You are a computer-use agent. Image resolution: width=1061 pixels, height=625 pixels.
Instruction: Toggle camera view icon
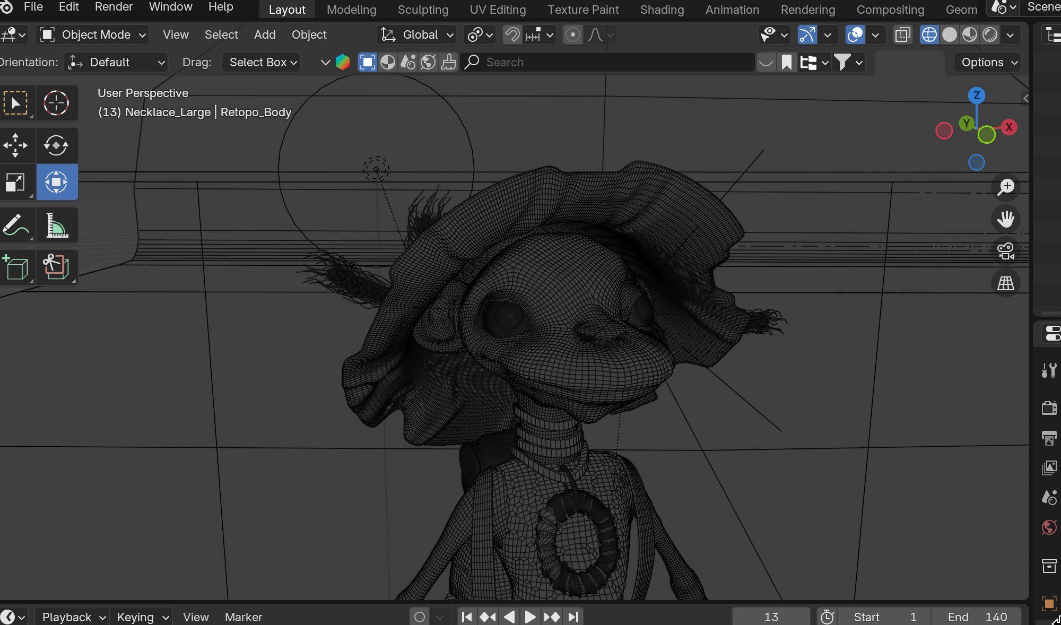[x=1005, y=251]
